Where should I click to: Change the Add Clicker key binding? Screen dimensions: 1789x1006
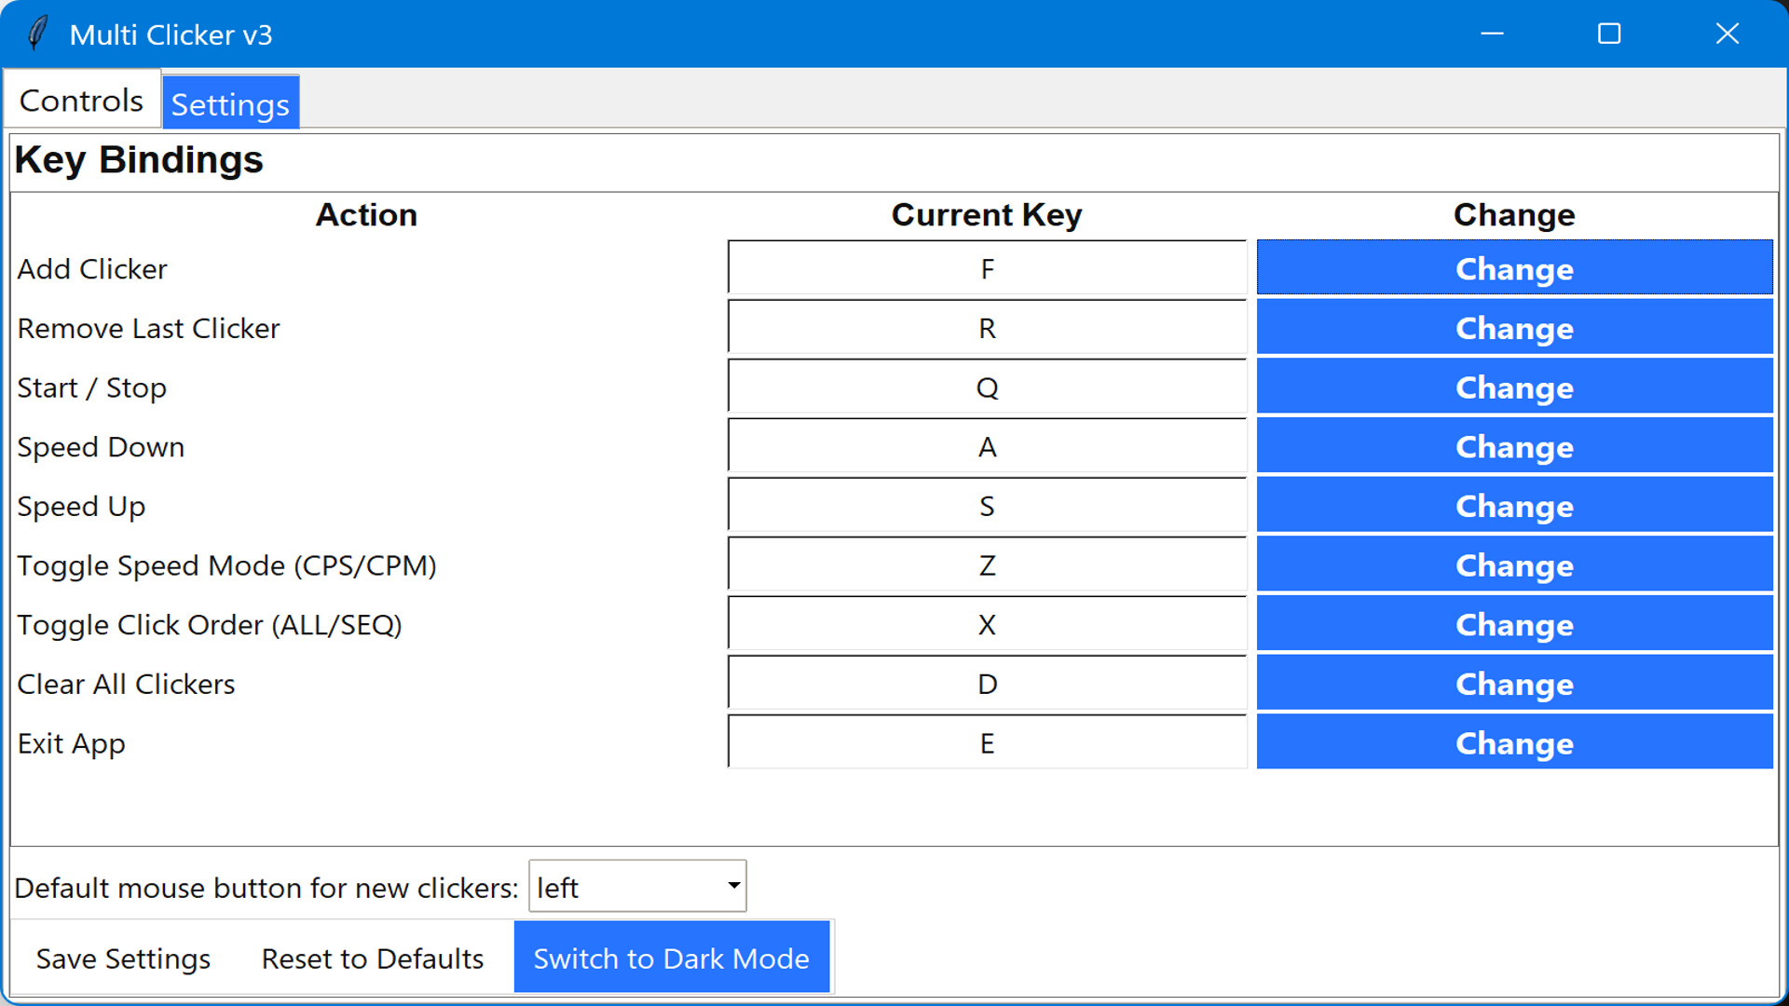click(x=1512, y=268)
